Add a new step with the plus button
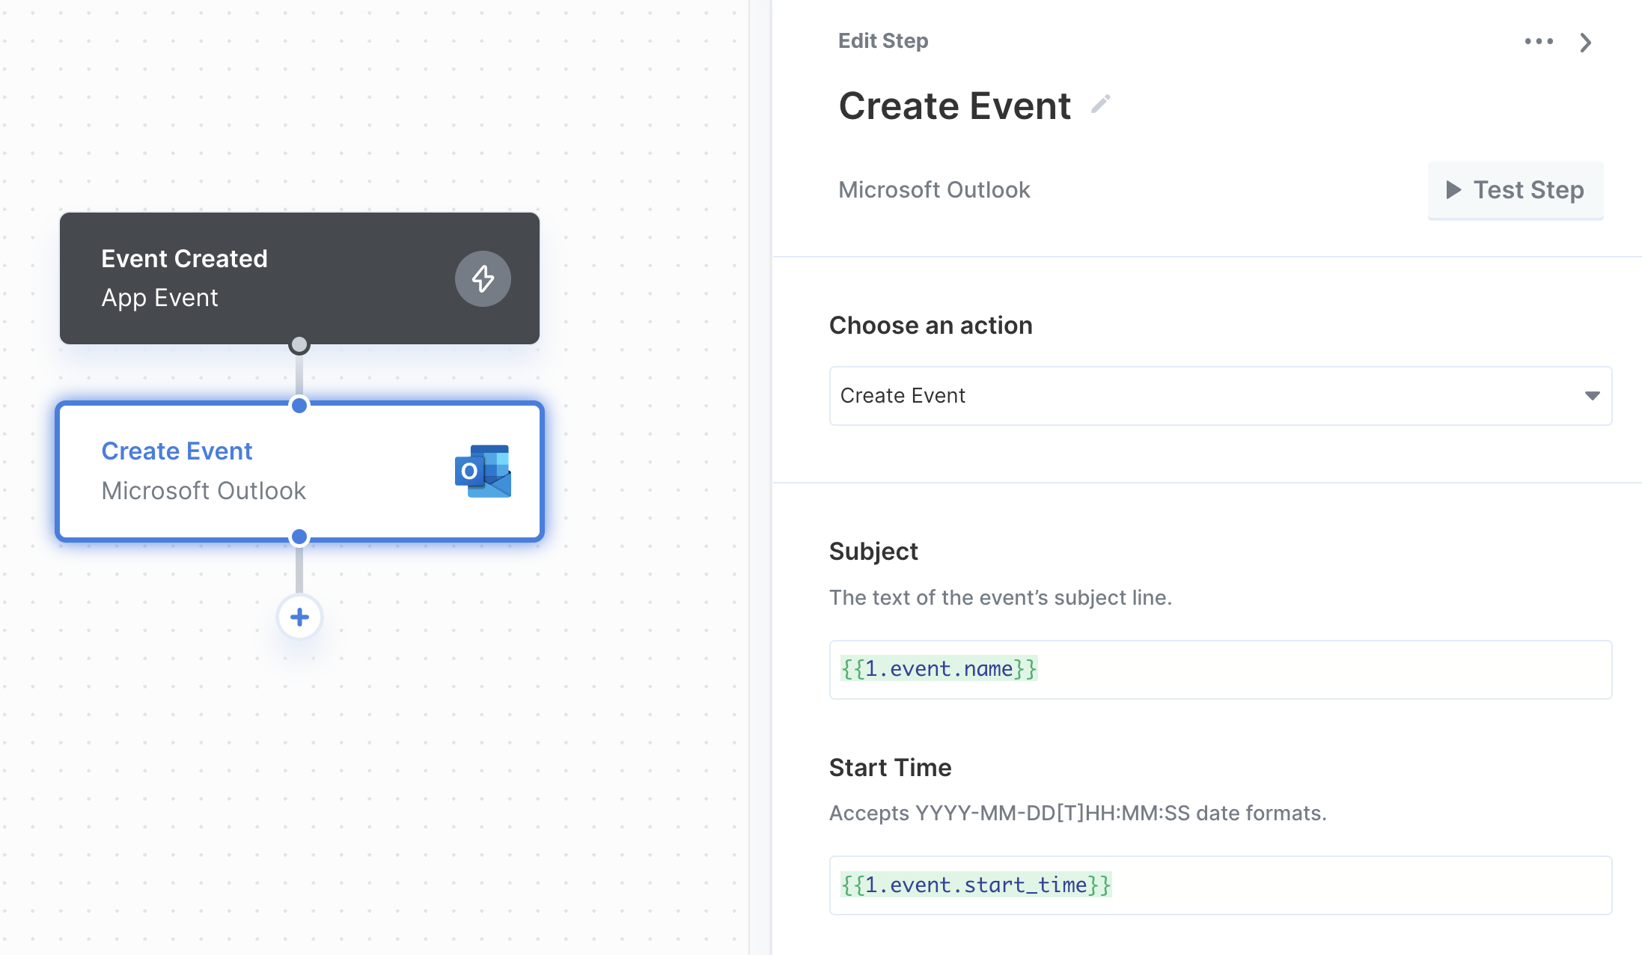The height and width of the screenshot is (955, 1642). (x=299, y=617)
